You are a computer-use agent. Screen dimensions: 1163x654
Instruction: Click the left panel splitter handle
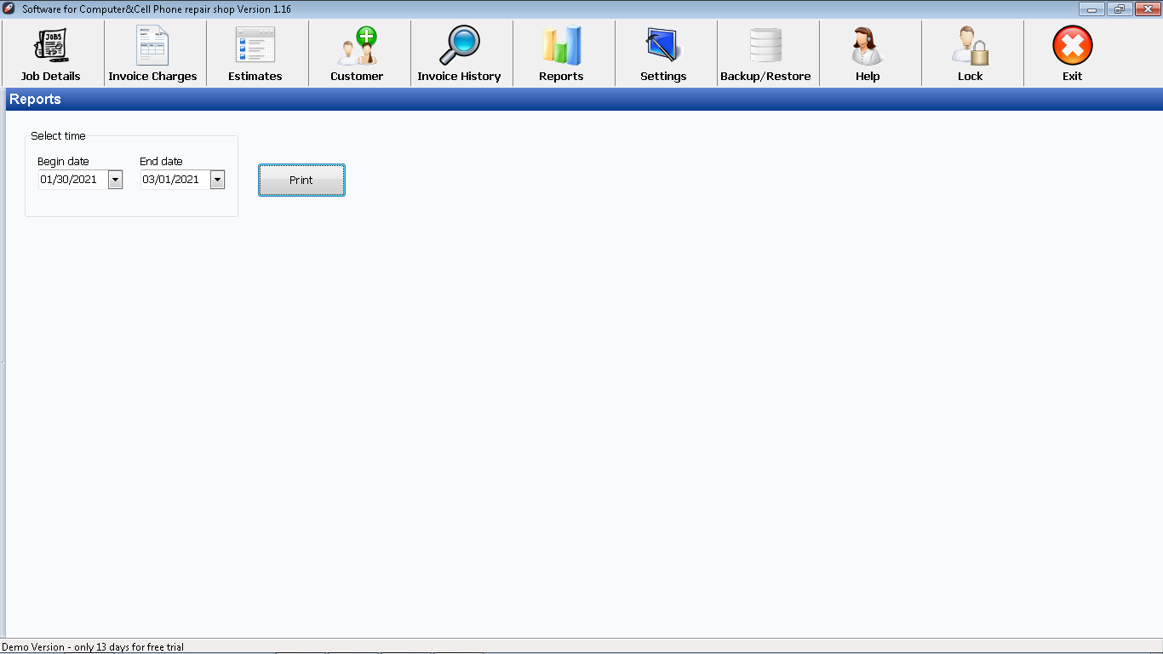coord(3,364)
